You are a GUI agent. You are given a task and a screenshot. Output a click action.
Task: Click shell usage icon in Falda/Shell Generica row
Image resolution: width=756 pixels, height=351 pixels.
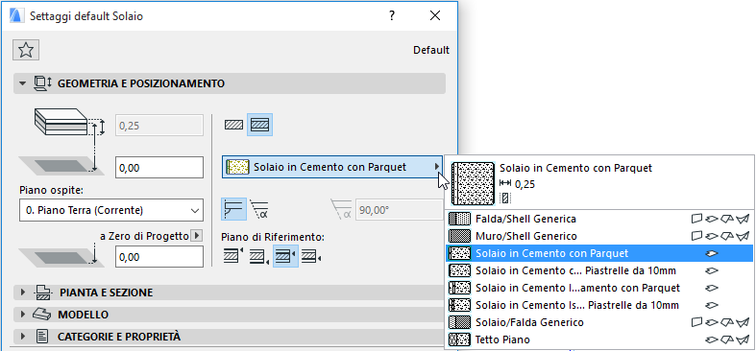click(x=743, y=219)
